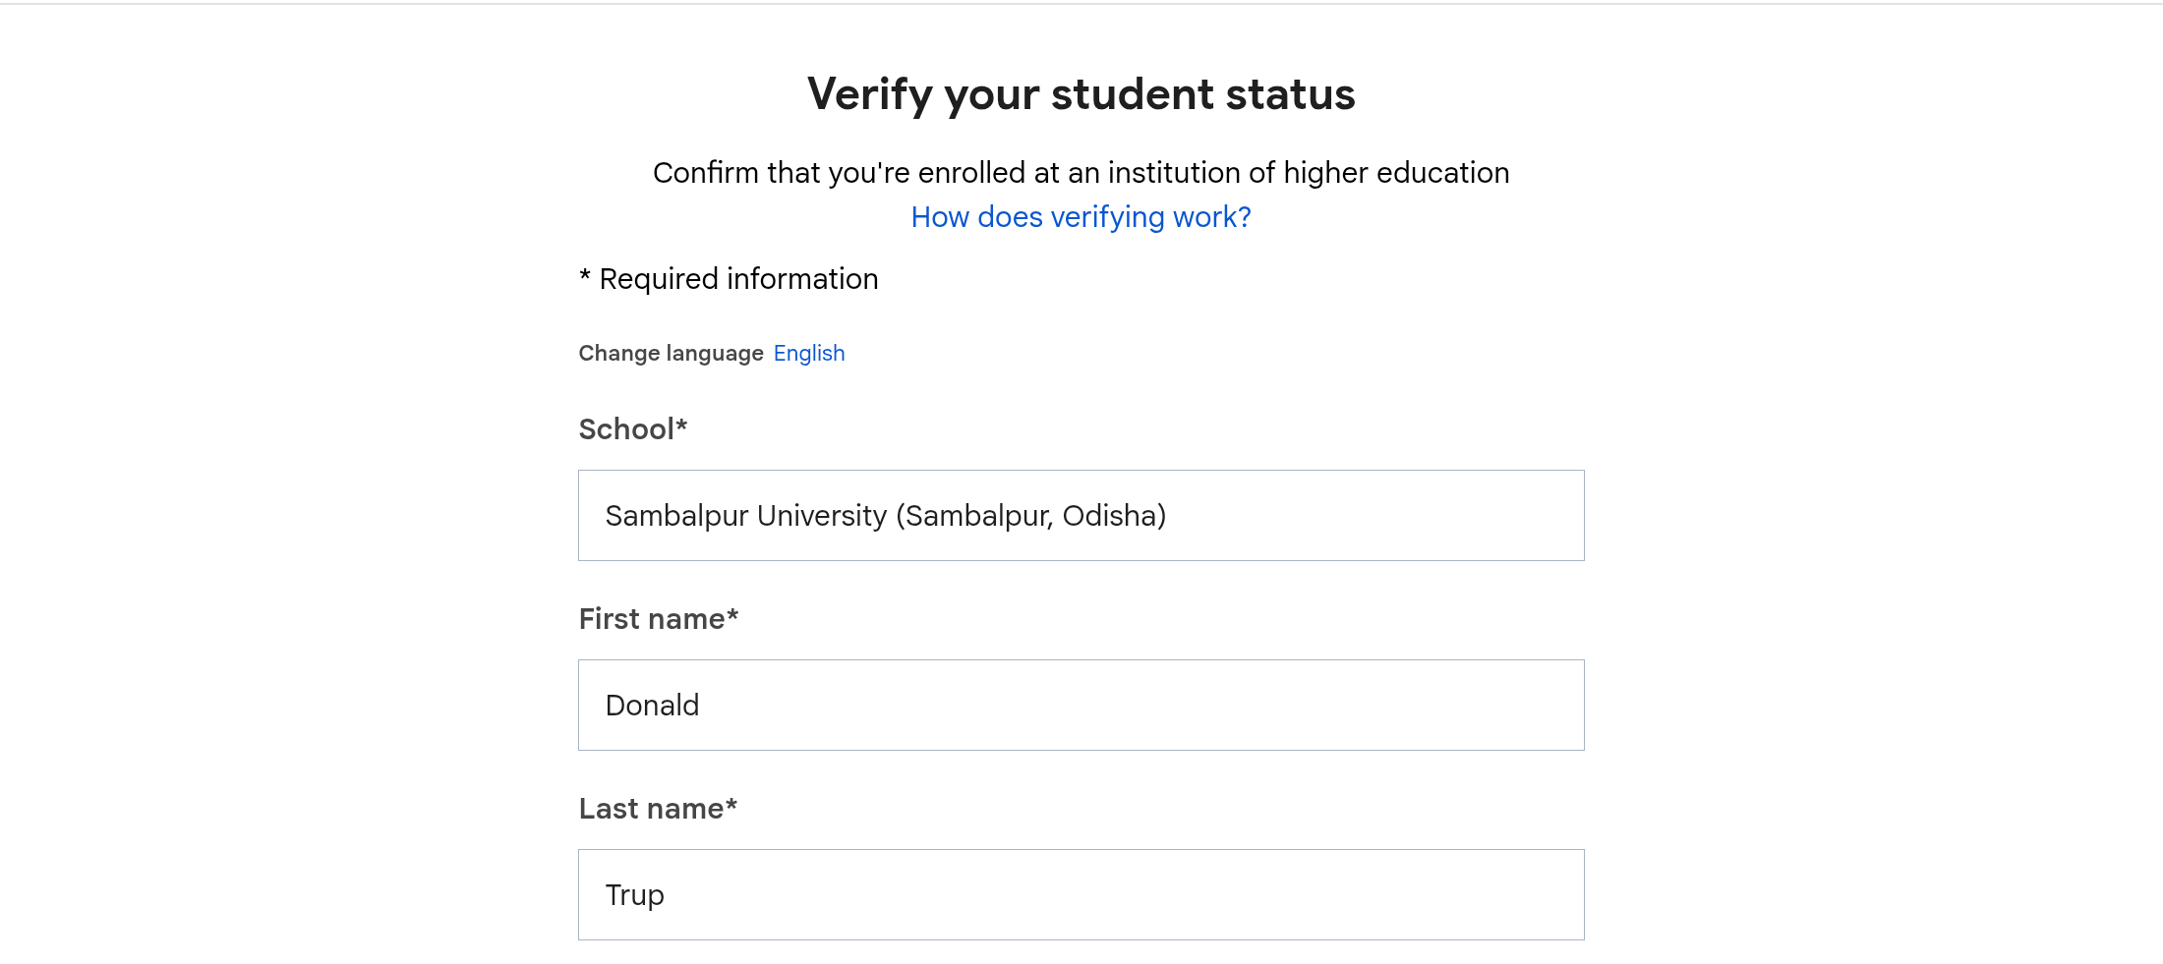
Task: Click the word 'Odisha' in School field
Action: (x=1109, y=516)
